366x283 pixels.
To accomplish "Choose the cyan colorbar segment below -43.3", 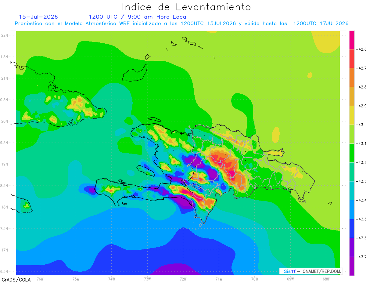I will point(352,190).
